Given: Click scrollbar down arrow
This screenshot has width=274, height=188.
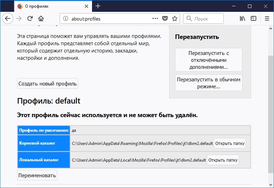Looking at the screenshot, I should point(271,185).
